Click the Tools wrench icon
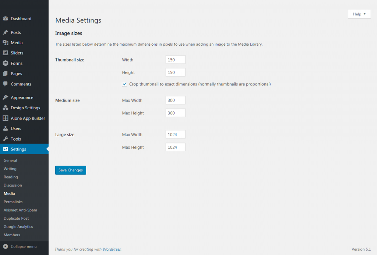 (x=5, y=139)
